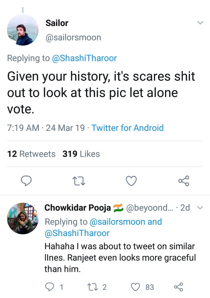Open options chevron on Sailor's tweet
The width and height of the screenshot is (210, 298).
(200, 23)
